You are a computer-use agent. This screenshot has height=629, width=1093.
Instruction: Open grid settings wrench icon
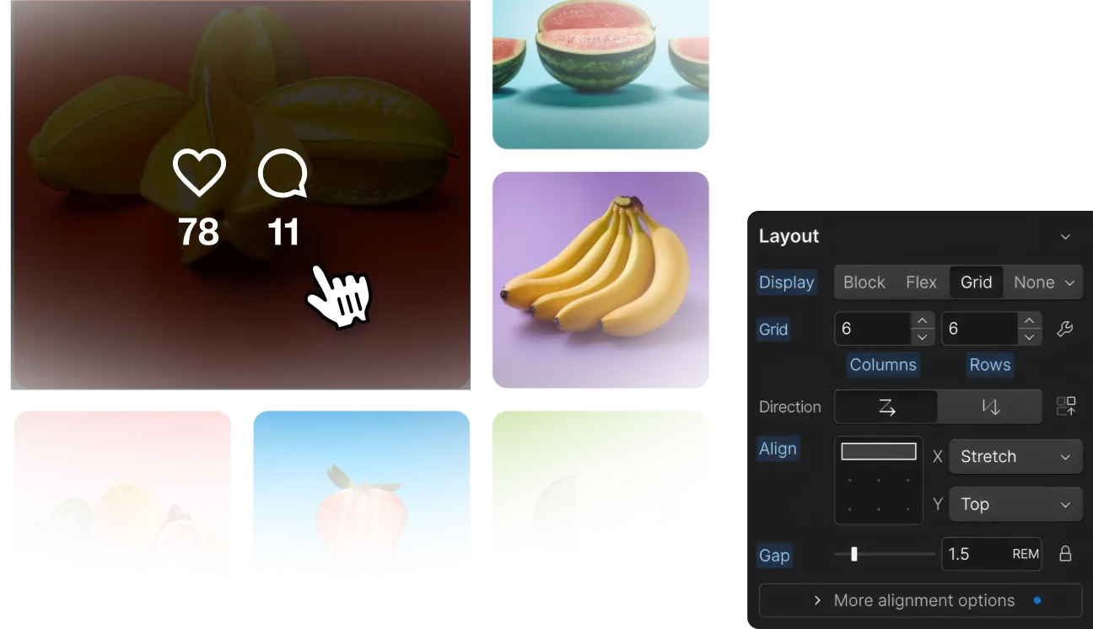1065,329
